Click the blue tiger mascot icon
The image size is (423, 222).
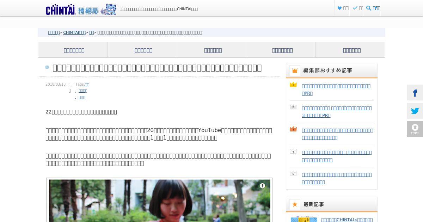click(x=108, y=10)
